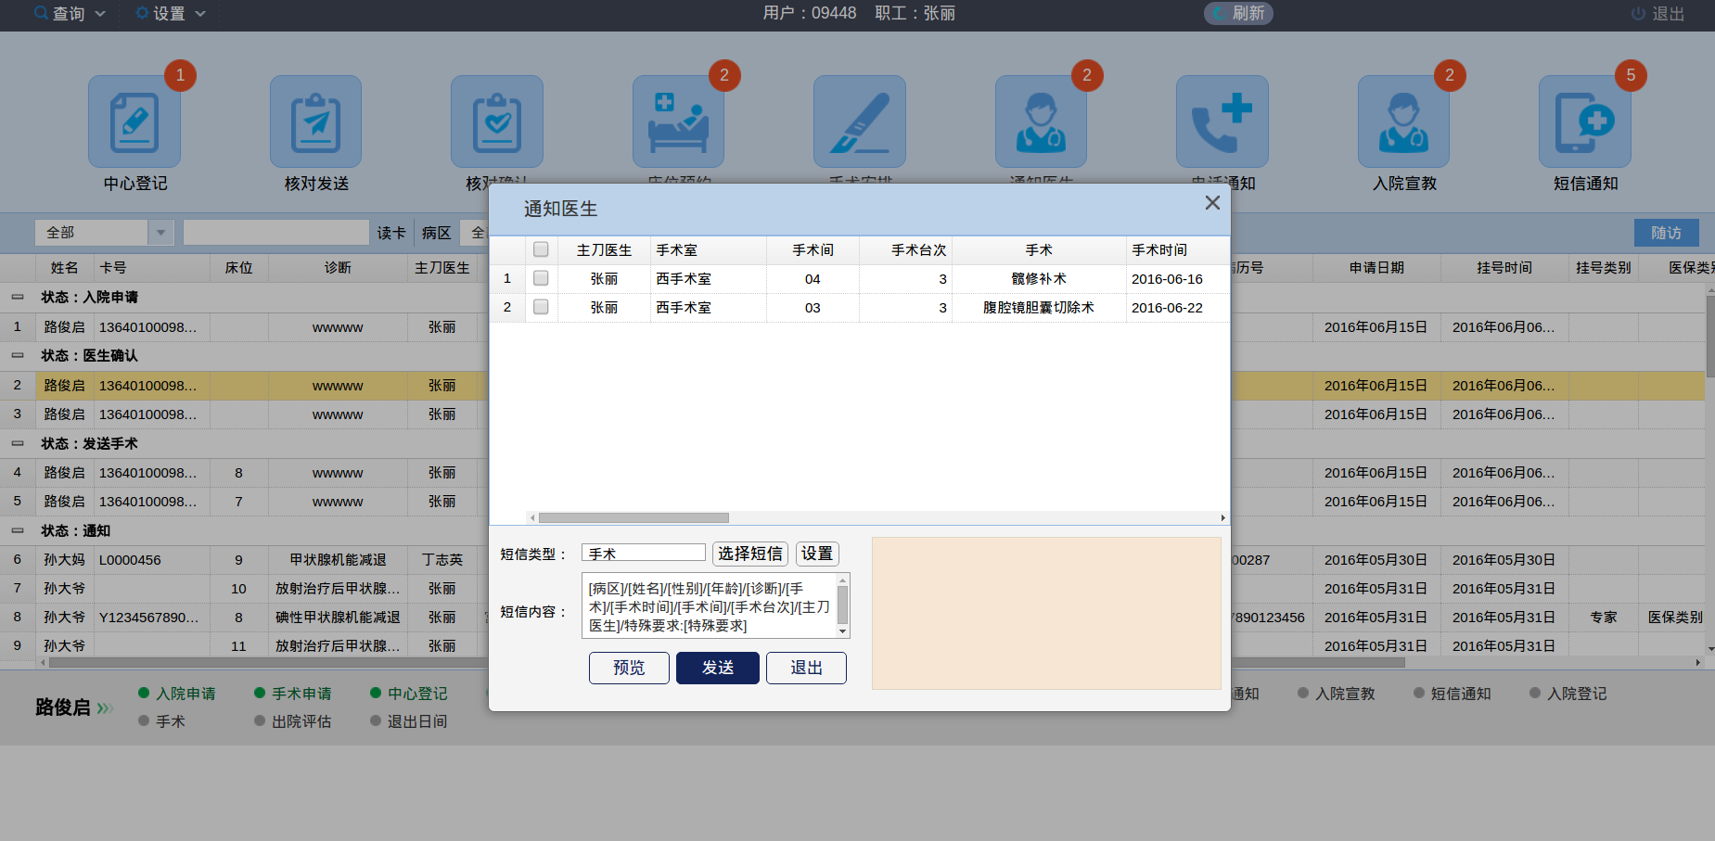Collapse the 状态：通知 group
The height and width of the screenshot is (841, 1715).
[18, 531]
